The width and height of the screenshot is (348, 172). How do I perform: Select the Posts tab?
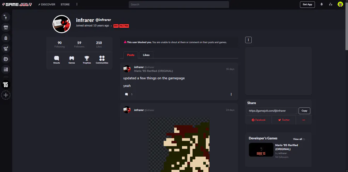point(131,55)
